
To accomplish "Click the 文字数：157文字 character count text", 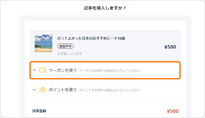I will 70,54.
